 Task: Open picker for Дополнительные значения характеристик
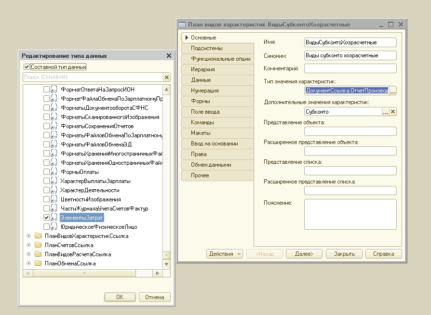(386, 111)
